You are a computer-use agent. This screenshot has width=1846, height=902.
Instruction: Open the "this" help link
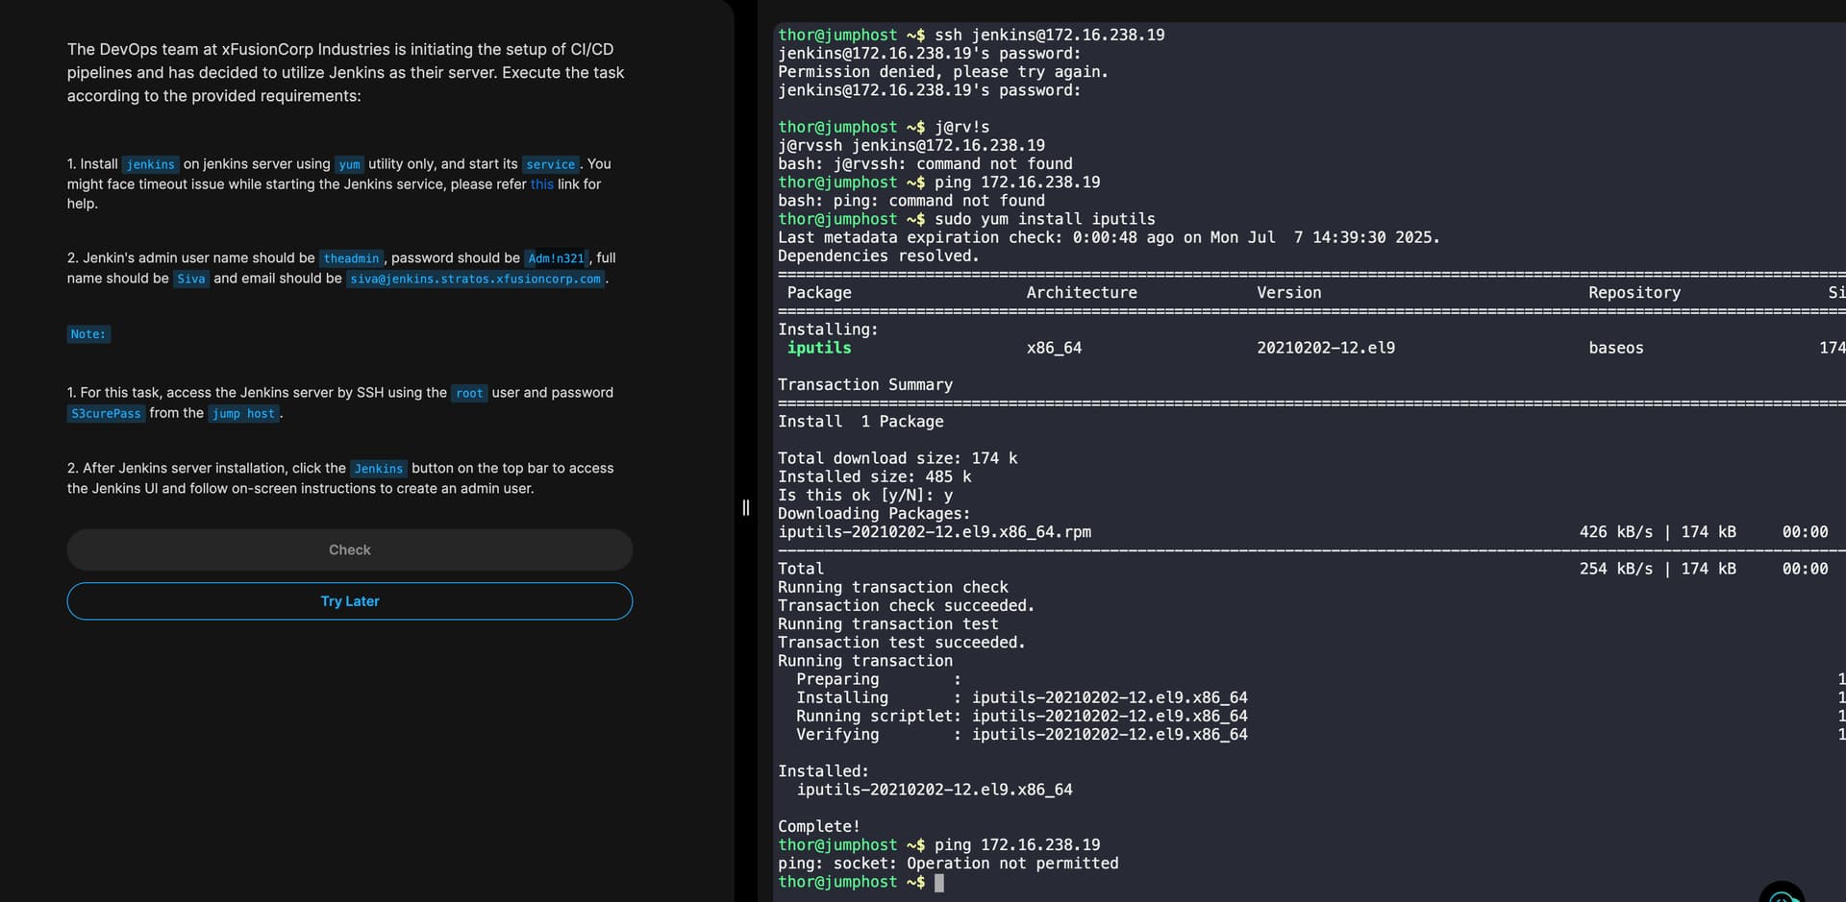(x=541, y=184)
